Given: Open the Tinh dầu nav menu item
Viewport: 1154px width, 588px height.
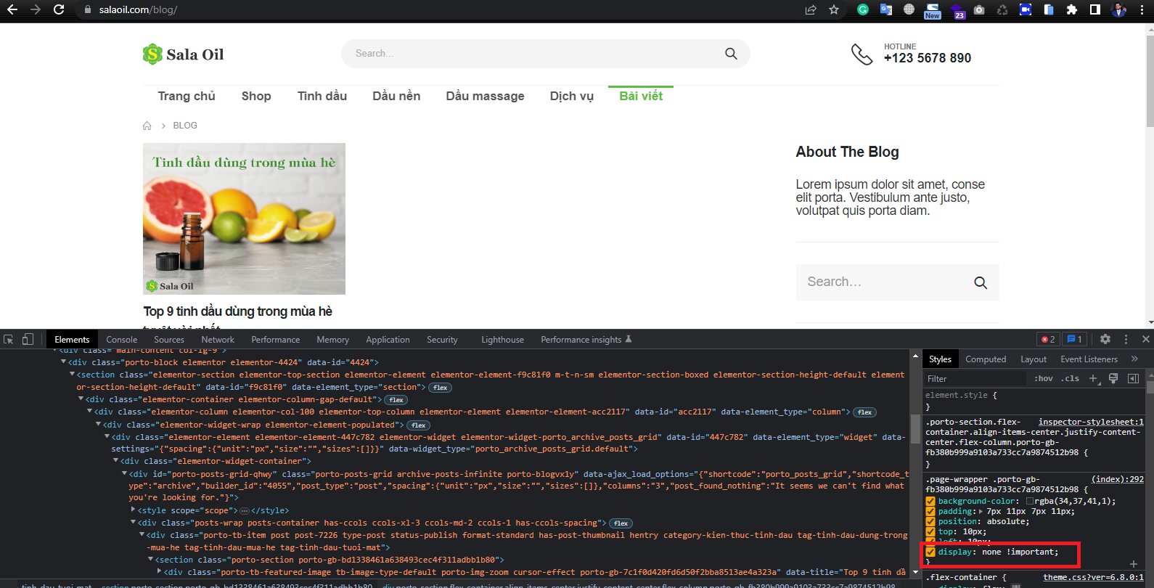Looking at the screenshot, I should pyautogui.click(x=322, y=96).
